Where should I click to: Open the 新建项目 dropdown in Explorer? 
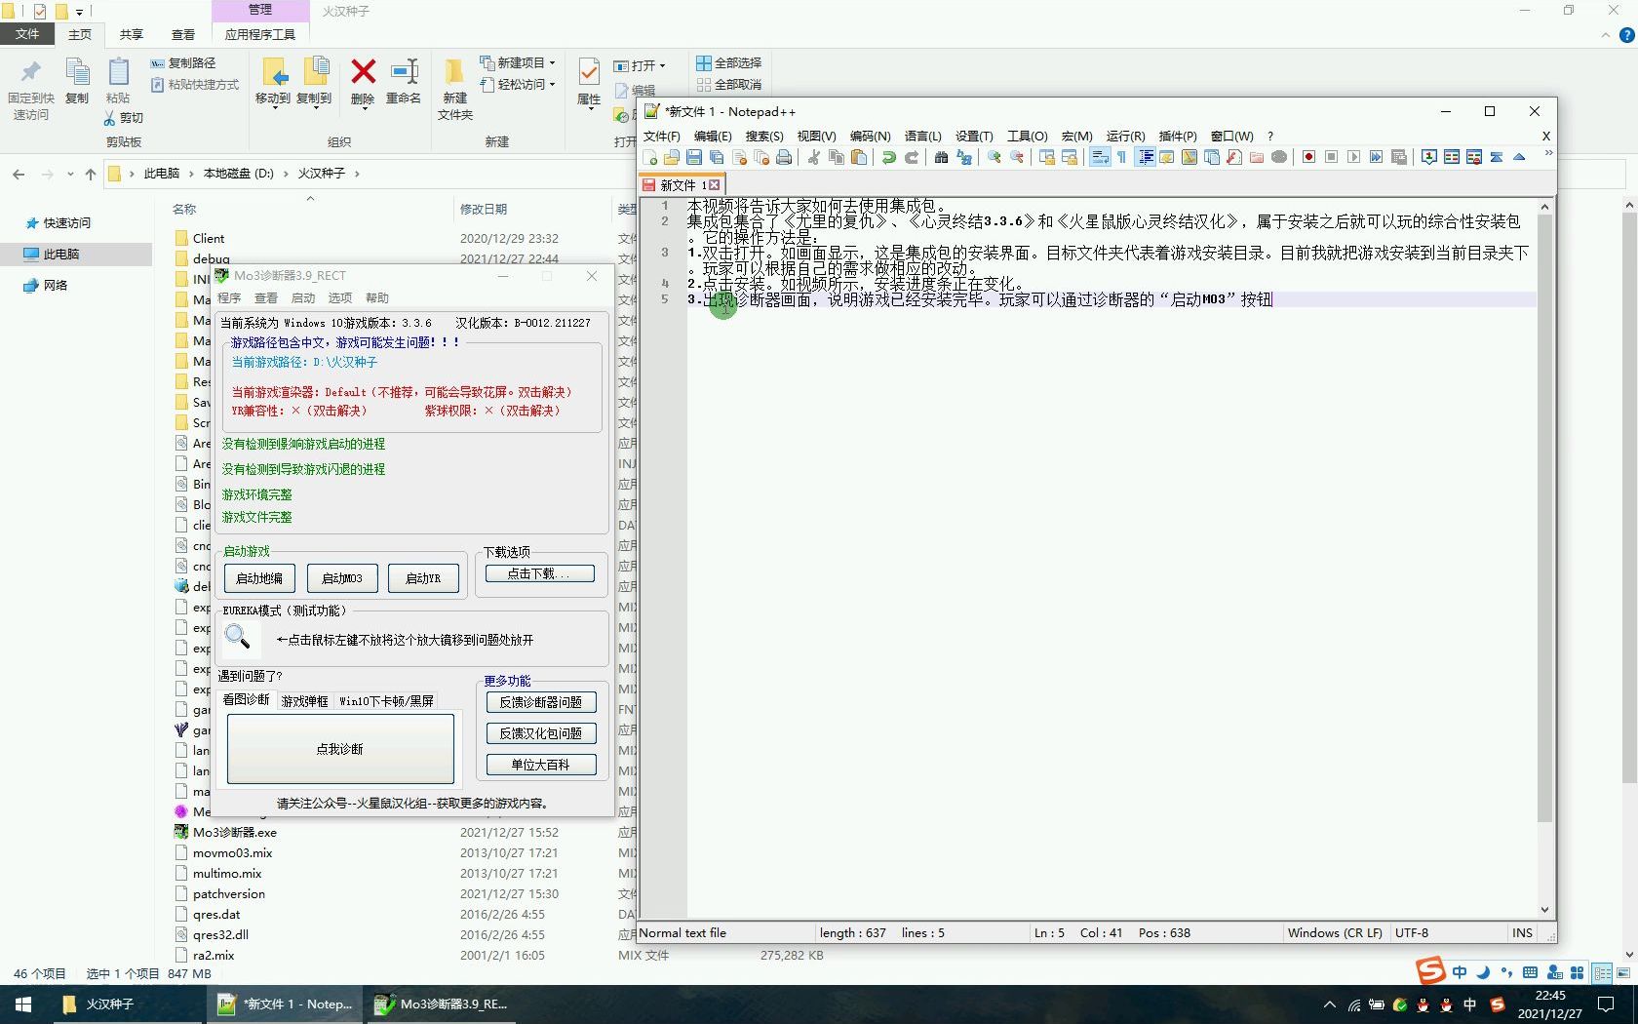[x=518, y=62]
